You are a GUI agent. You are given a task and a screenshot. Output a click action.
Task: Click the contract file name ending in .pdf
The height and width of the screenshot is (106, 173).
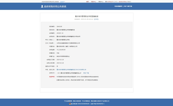tap(69, 73)
